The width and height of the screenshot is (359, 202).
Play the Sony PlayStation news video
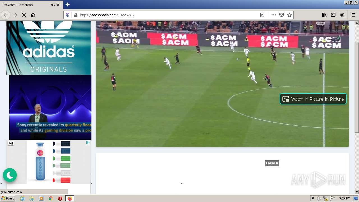tap(50, 107)
